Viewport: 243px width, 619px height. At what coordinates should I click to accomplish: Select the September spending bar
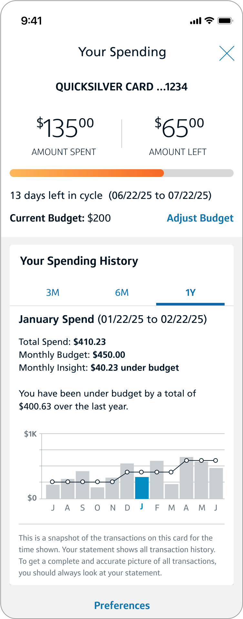click(x=82, y=485)
